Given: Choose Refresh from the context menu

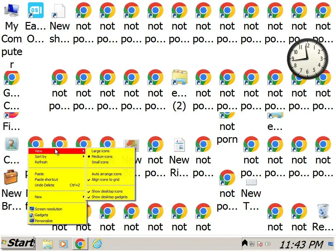Looking at the screenshot, I should coord(57,162).
